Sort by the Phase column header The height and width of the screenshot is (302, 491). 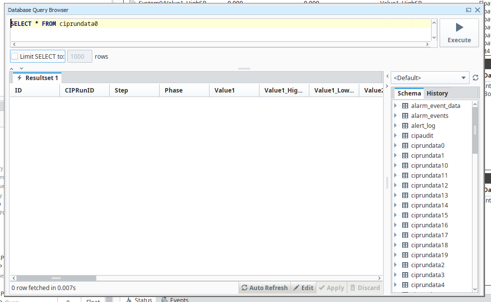click(x=184, y=90)
